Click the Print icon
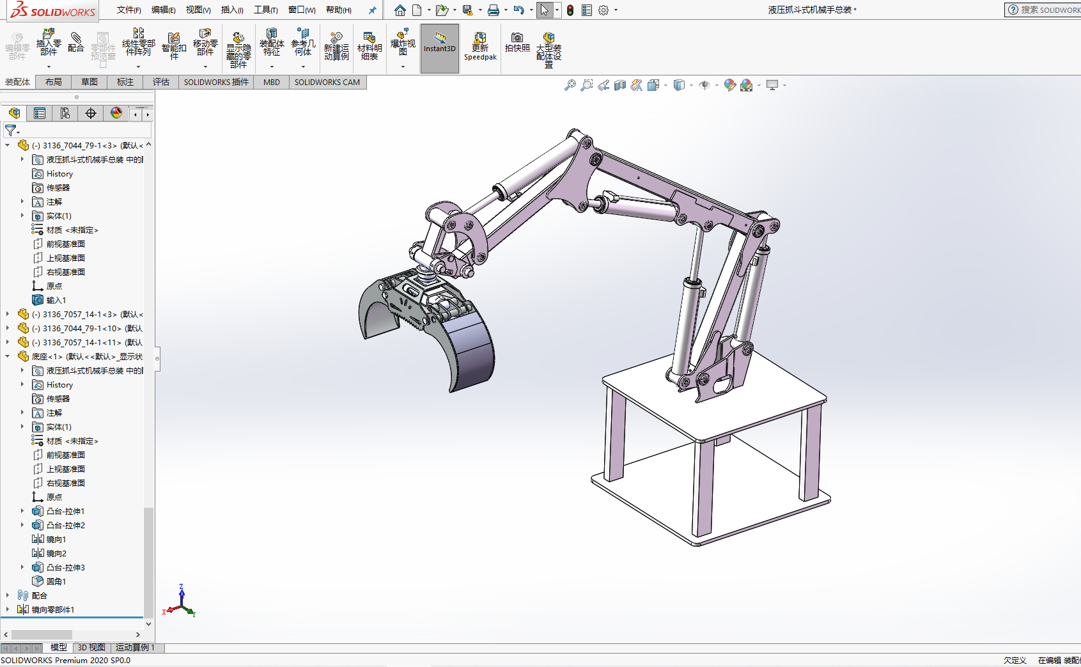 tap(494, 10)
